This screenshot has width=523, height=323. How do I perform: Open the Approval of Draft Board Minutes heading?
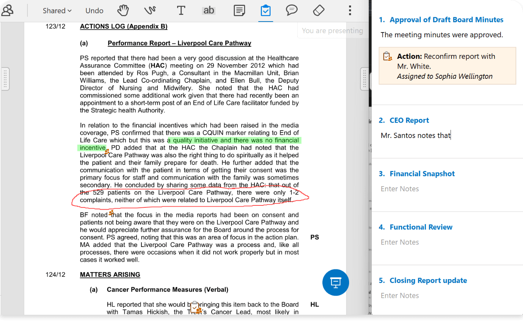(446, 20)
